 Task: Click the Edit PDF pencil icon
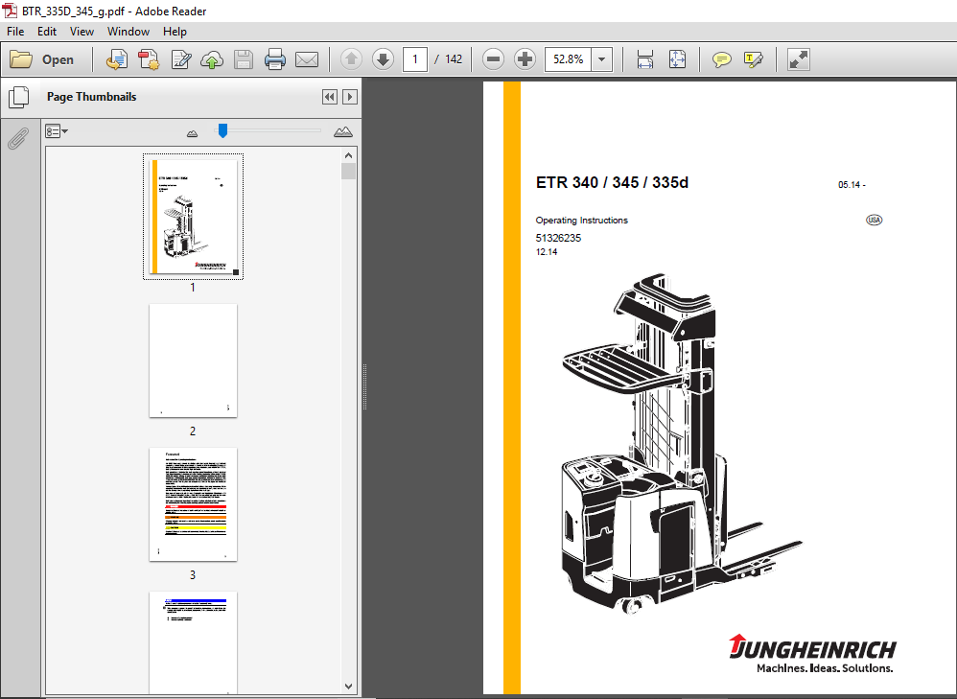pos(180,59)
